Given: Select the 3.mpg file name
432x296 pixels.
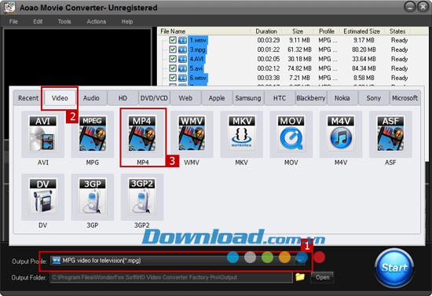Looking at the screenshot, I should coord(197,49).
